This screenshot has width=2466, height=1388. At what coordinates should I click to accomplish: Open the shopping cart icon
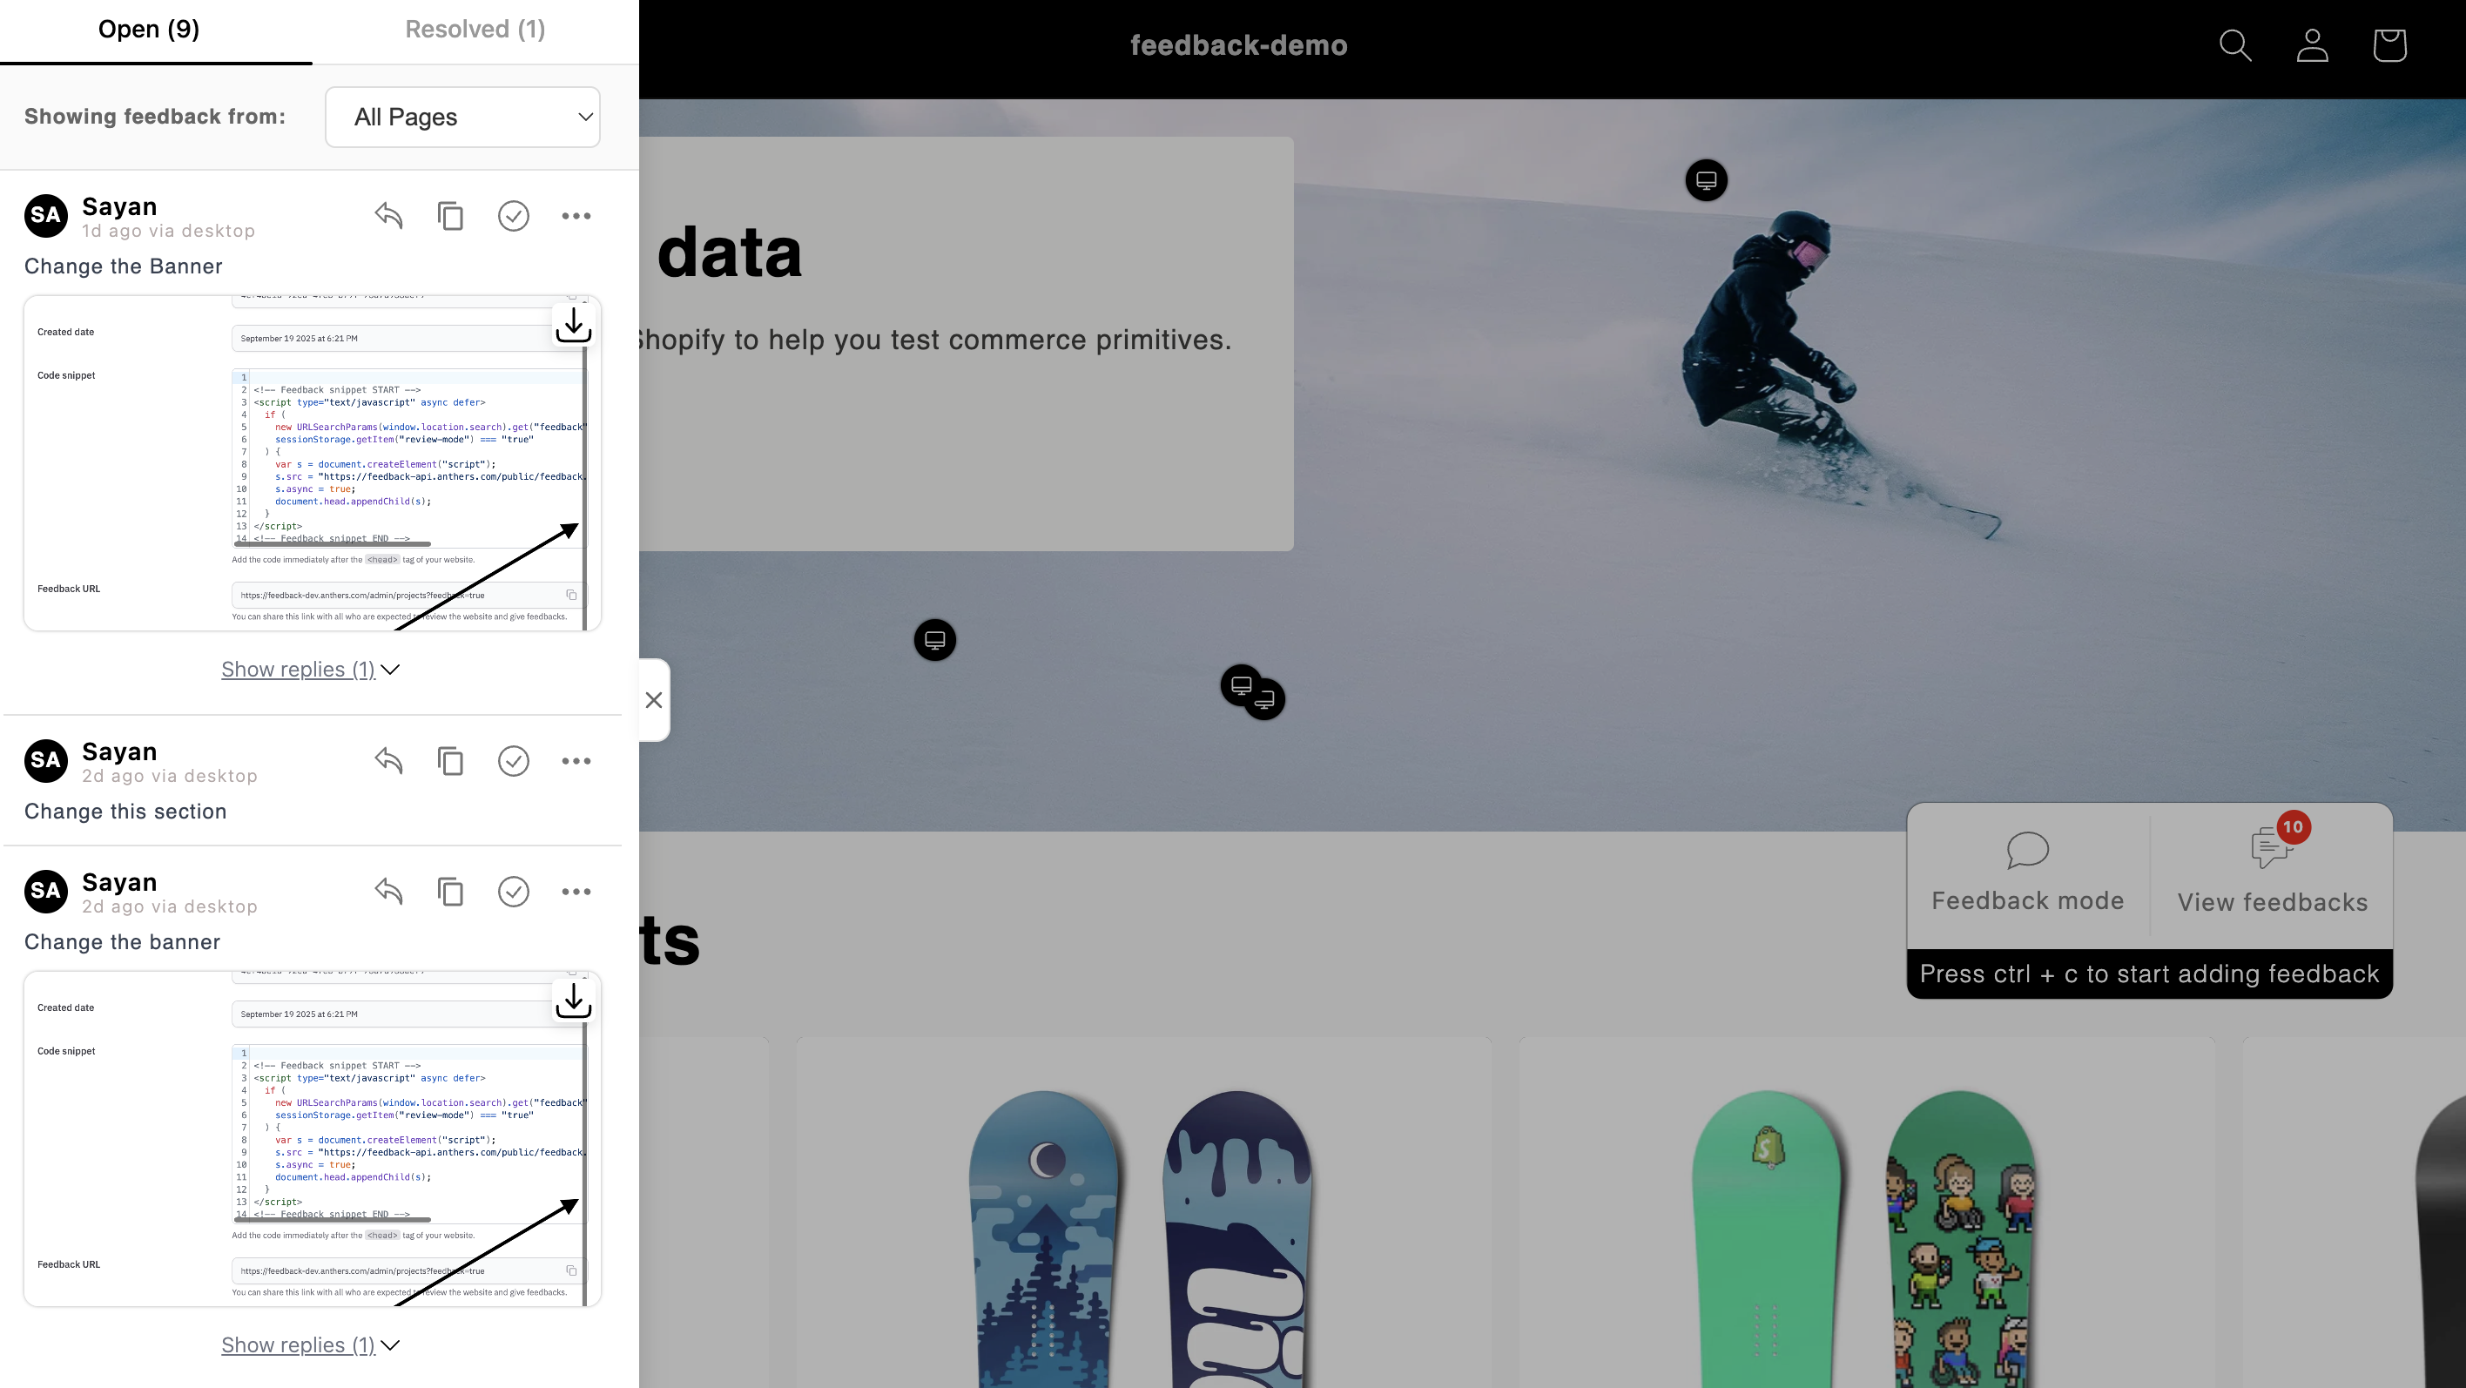click(2389, 45)
